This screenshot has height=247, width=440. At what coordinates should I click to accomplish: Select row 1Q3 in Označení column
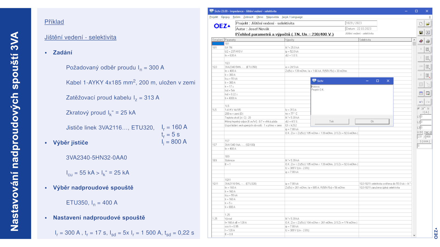(218, 67)
